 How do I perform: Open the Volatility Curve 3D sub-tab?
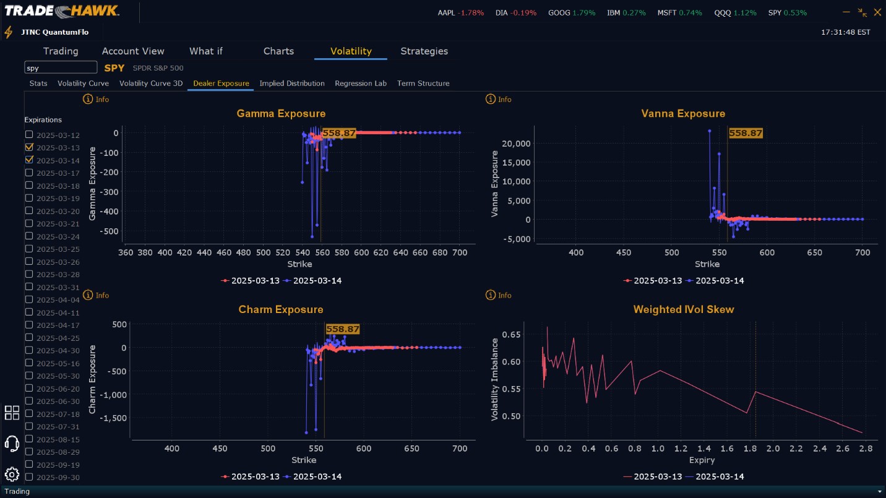151,83
